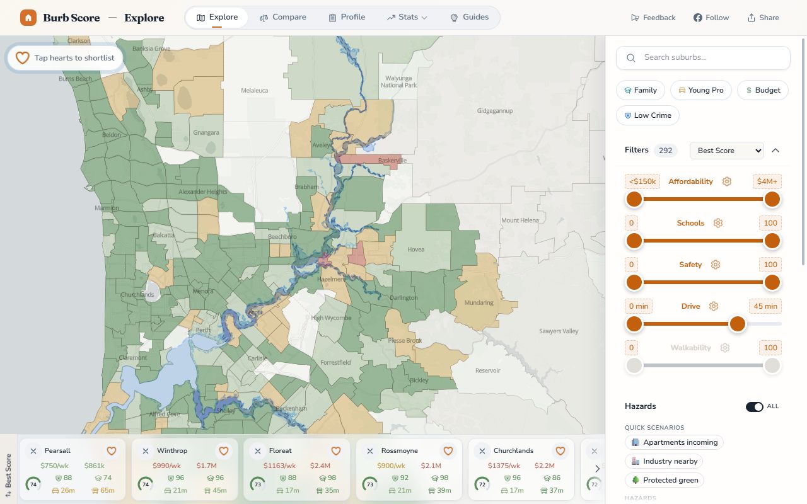
Task: Shortlist Floreat with the heart icon
Action: click(336, 451)
